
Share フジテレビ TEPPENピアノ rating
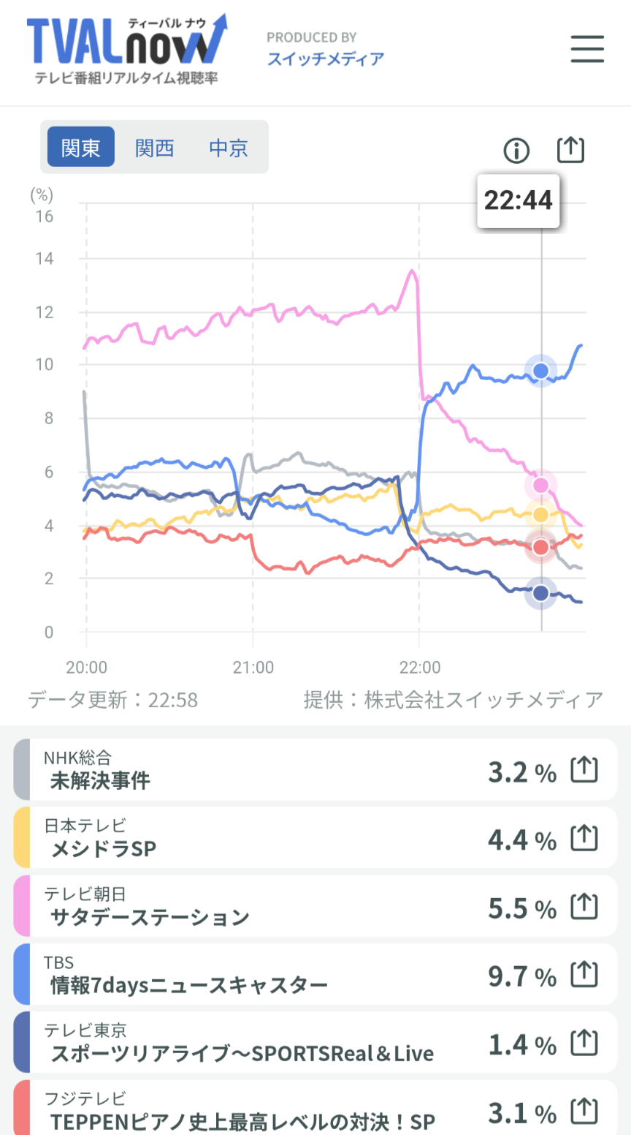click(x=584, y=1112)
